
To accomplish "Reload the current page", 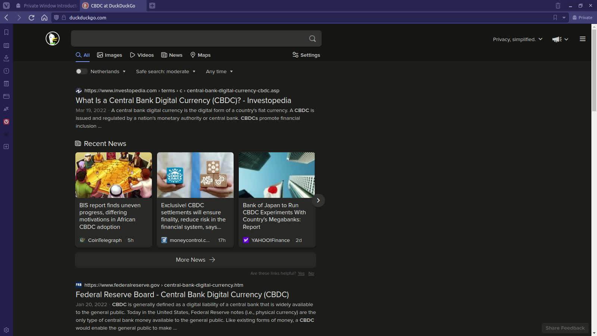I will [x=32, y=18].
